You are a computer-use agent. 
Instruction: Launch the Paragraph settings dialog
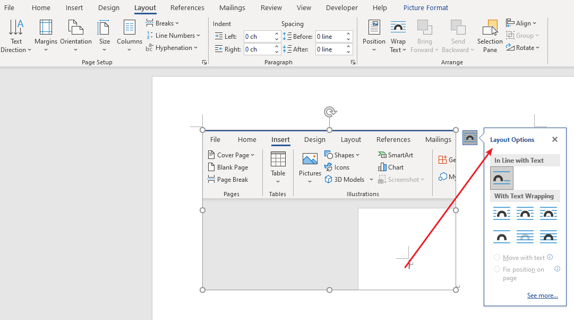click(x=353, y=62)
